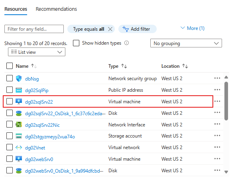Open ellipsis menu for the storage account row

(217, 136)
